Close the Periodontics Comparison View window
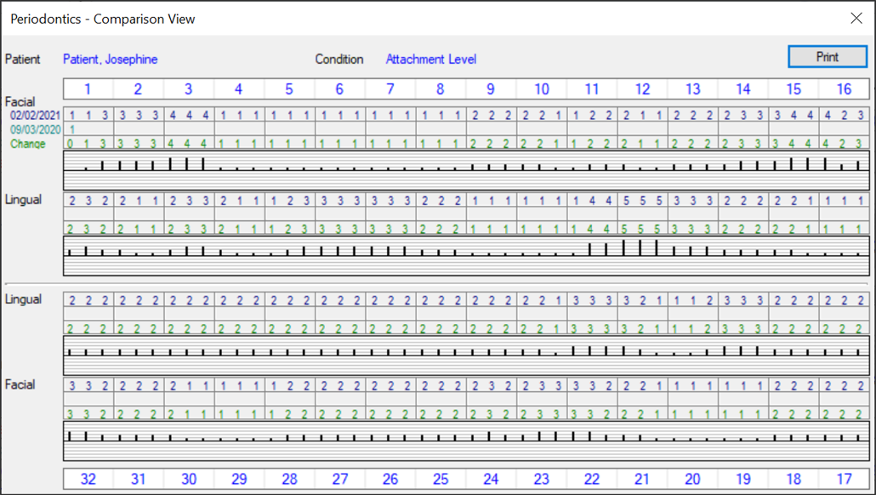876x495 pixels. coord(856,19)
